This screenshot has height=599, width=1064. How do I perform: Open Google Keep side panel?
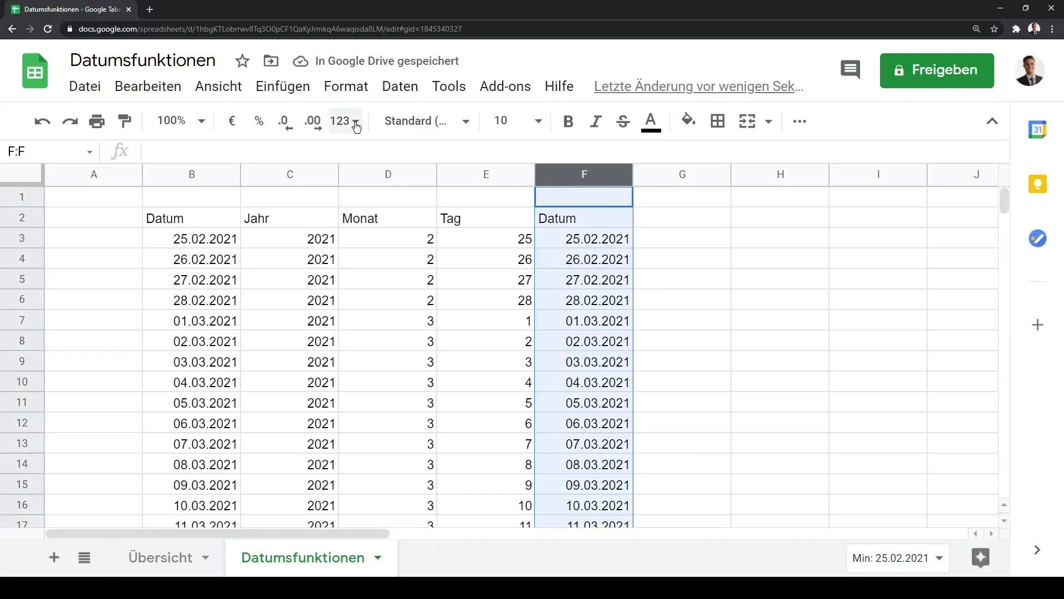(x=1037, y=184)
